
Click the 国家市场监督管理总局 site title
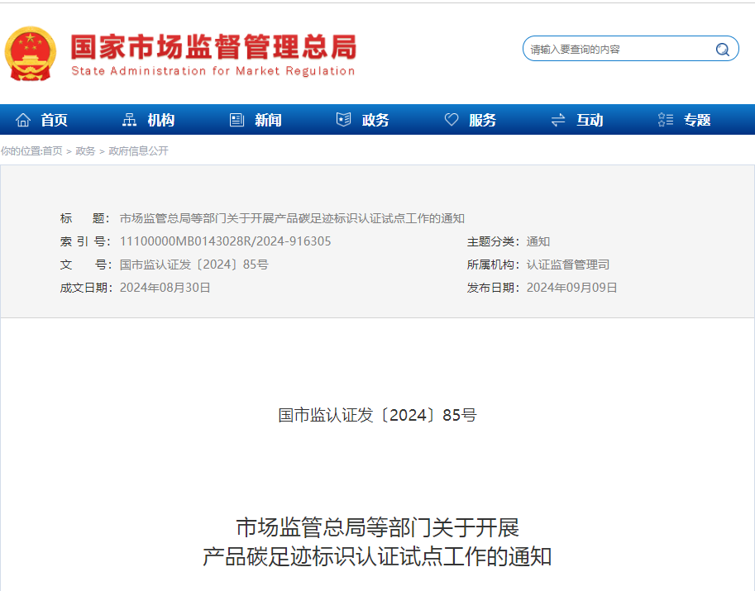click(213, 46)
